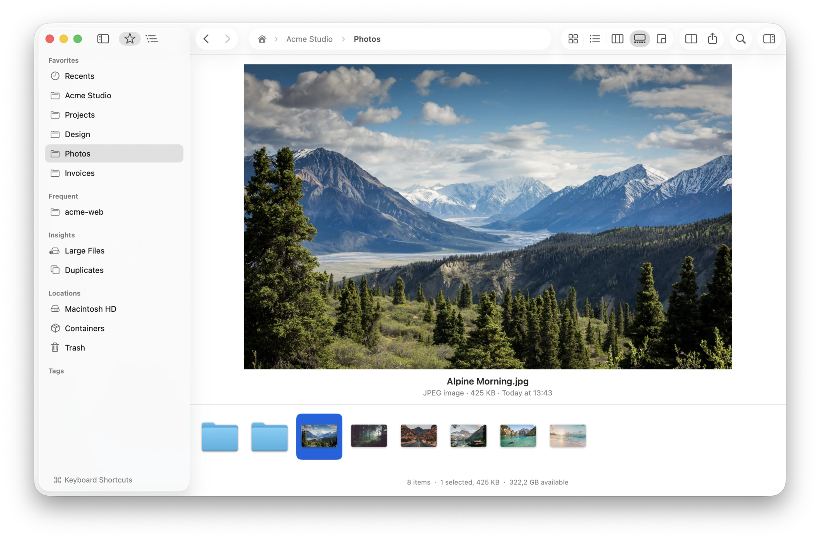Toggle the right inspector panel

769,39
